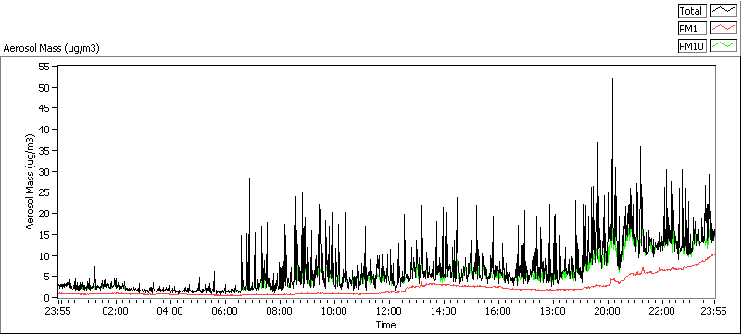Click the Aerosol Mass (ug/m3) graph caption
The image size is (741, 334).
coord(52,48)
